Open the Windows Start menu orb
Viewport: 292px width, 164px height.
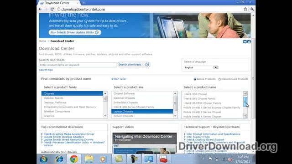pos(44,159)
